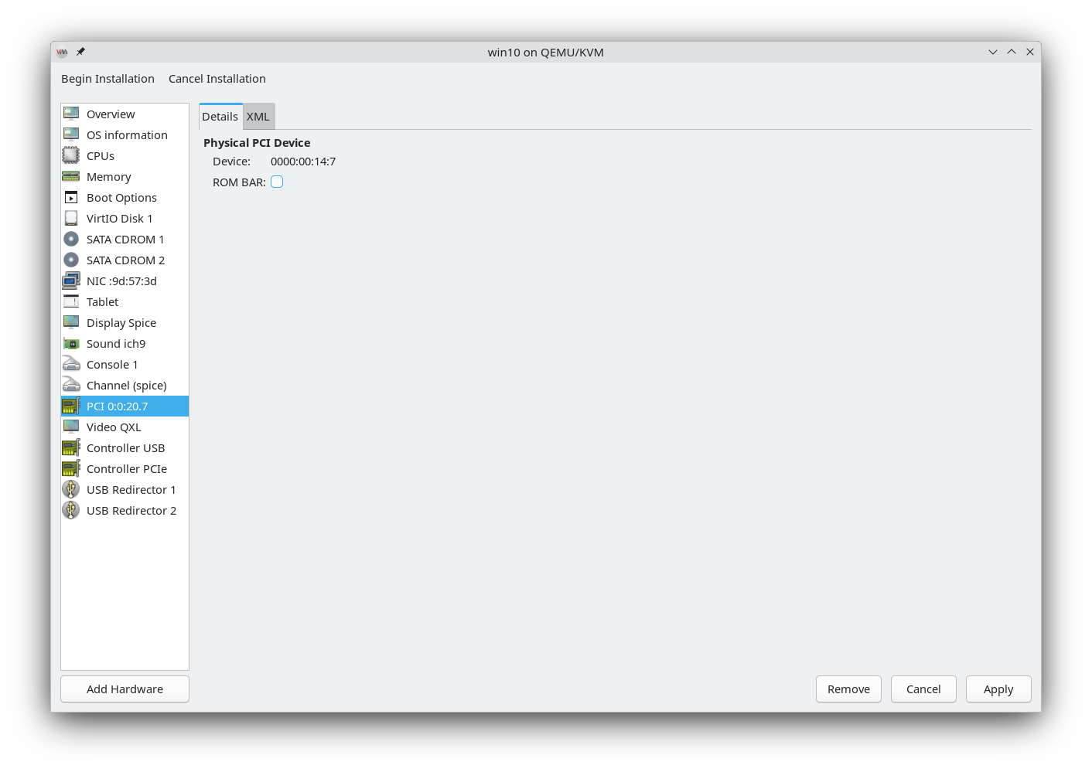Viewport: 1092px width, 772px height.
Task: Open the Details tab
Action: tap(220, 117)
